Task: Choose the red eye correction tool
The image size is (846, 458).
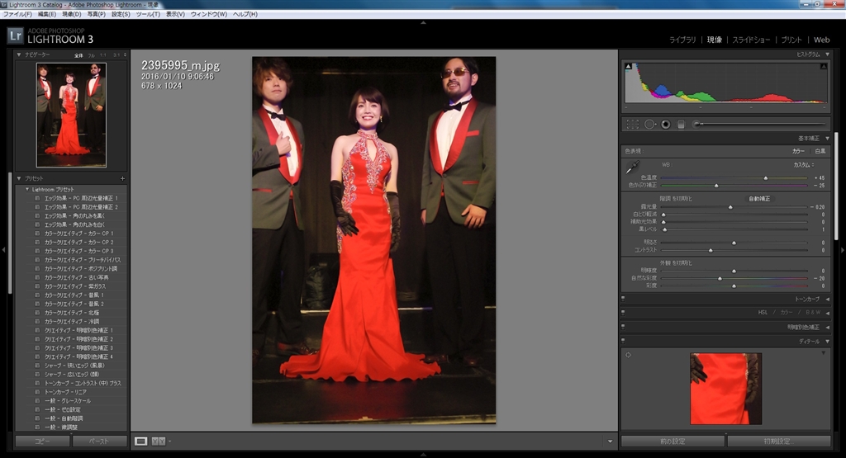Action: [665, 124]
